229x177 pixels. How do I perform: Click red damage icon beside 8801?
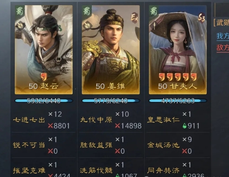coord(51,126)
